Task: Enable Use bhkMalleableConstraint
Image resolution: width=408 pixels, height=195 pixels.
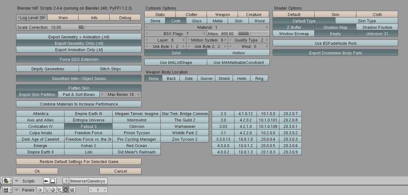Action: 238,62
